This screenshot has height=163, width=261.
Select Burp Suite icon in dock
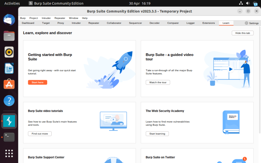[9, 121]
